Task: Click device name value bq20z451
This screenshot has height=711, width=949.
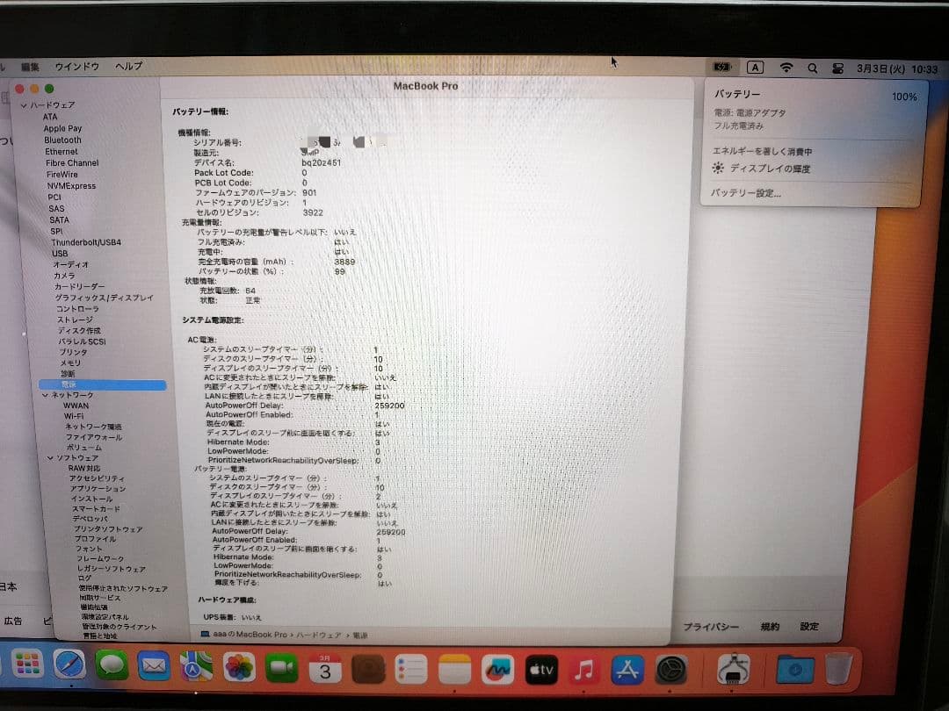Action: click(321, 162)
